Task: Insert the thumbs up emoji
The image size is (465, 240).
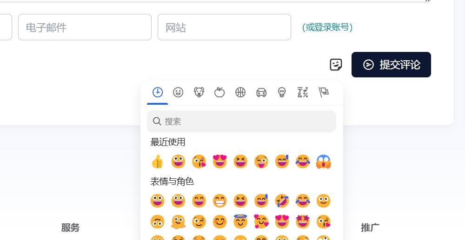Action: point(158,162)
